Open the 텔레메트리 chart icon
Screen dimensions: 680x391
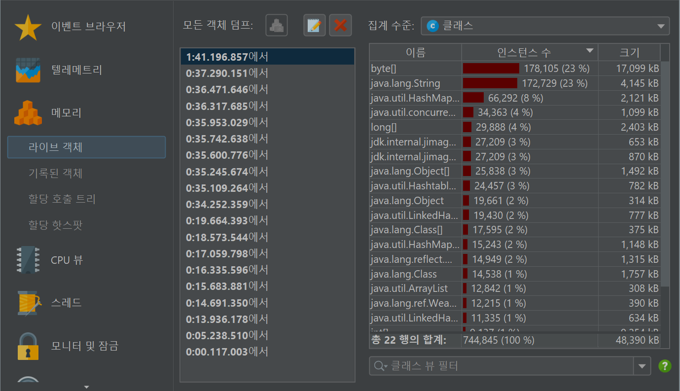click(x=28, y=70)
